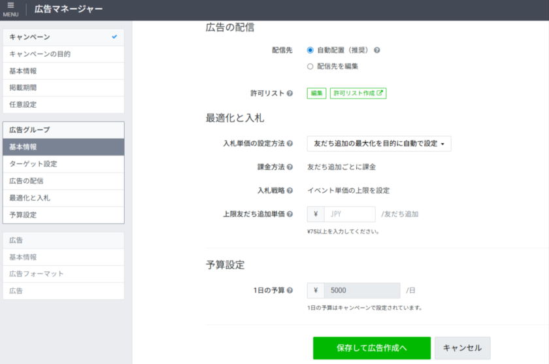Select 配信先を編集 radio button
549x364 pixels.
(x=310, y=66)
